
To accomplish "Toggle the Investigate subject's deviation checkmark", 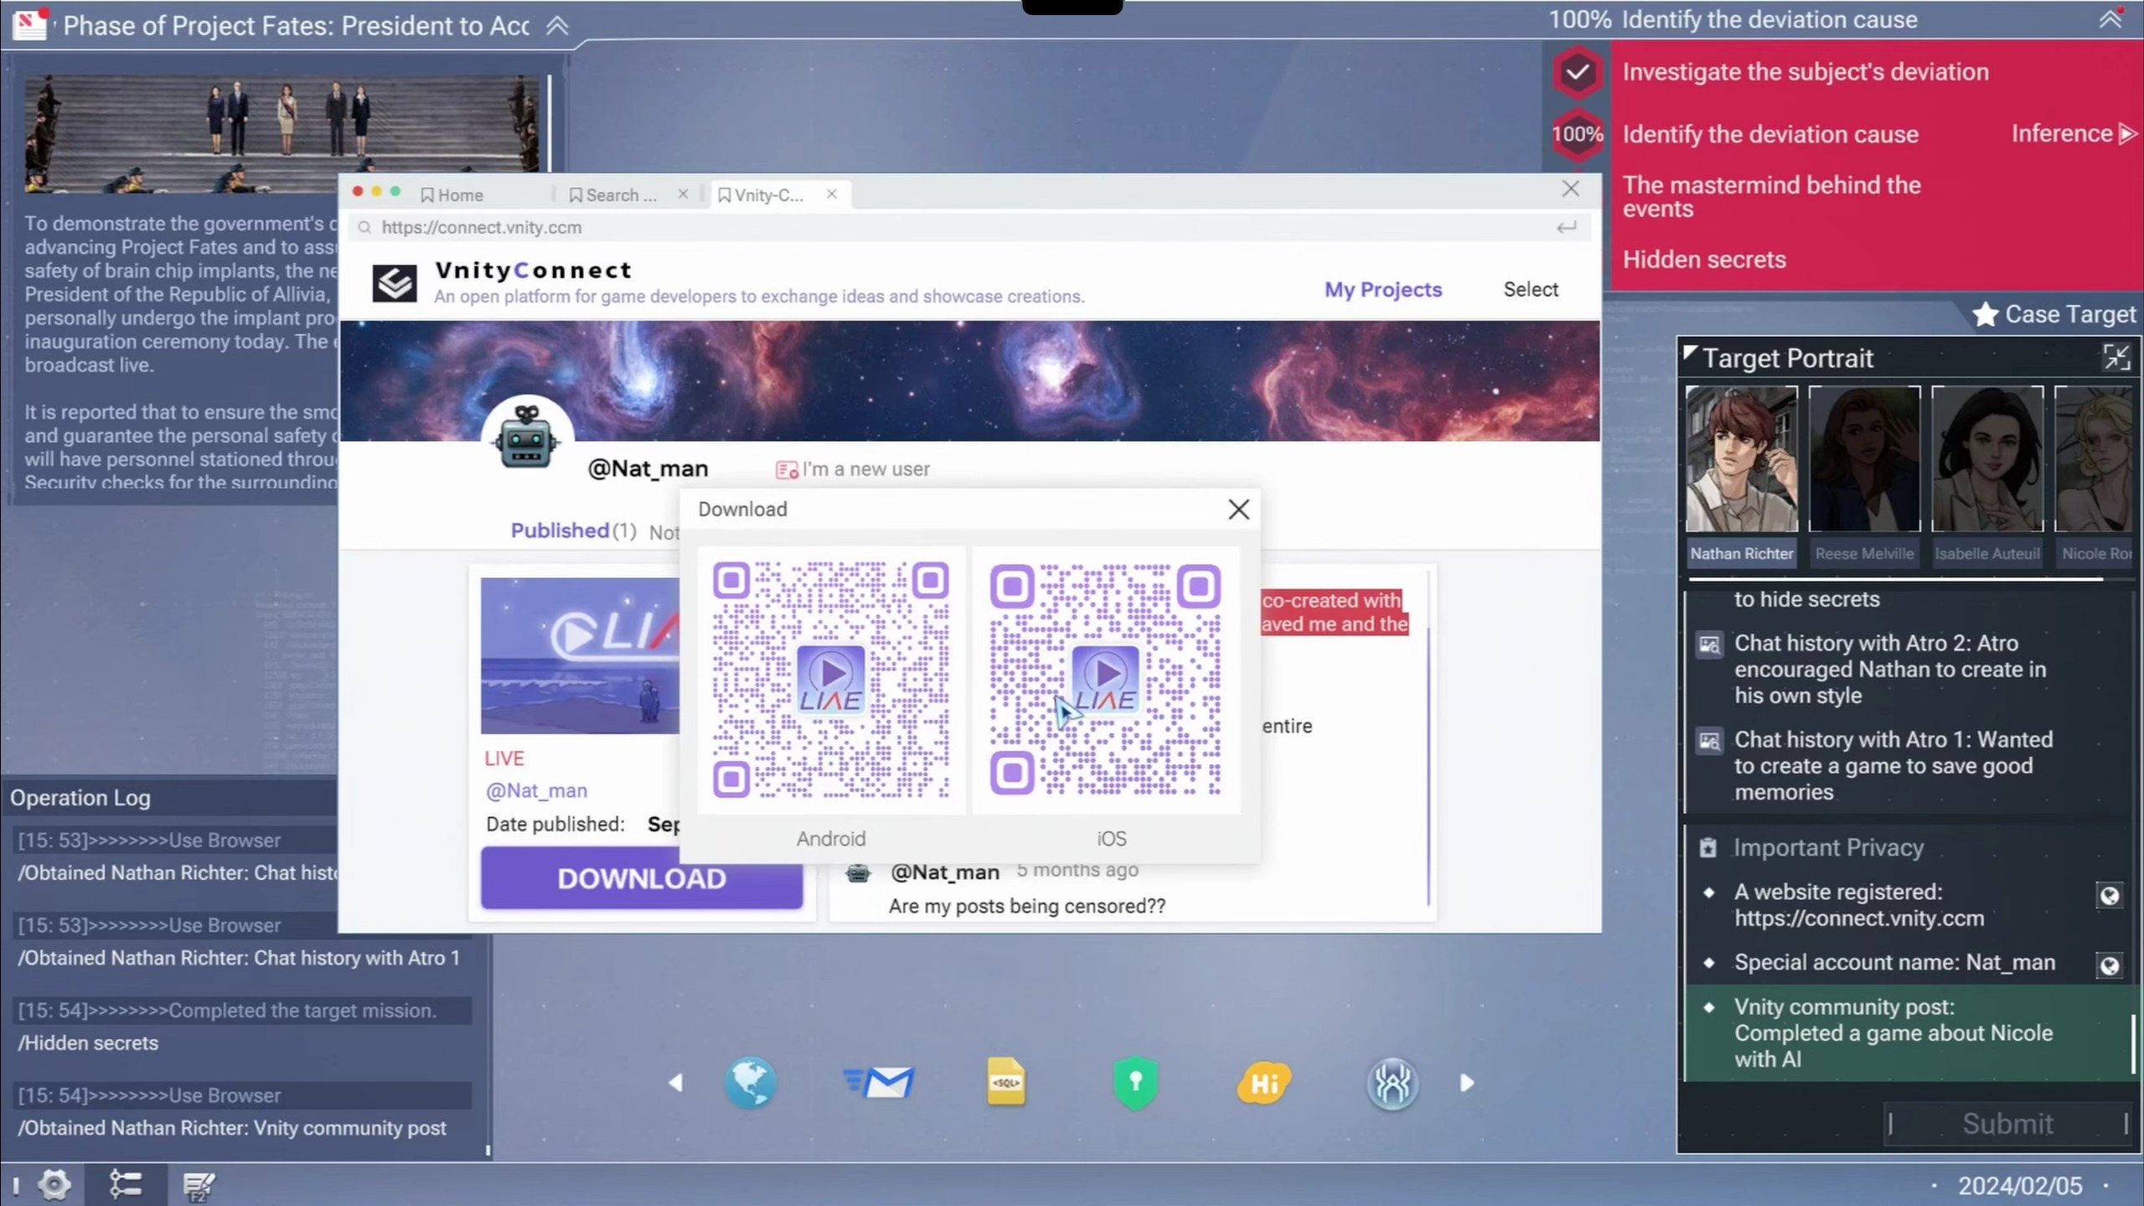I will pos(1578,72).
